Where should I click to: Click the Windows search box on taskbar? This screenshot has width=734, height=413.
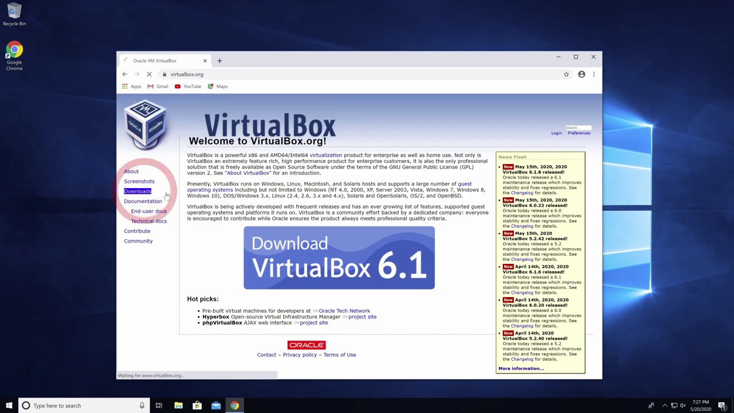tap(84, 406)
